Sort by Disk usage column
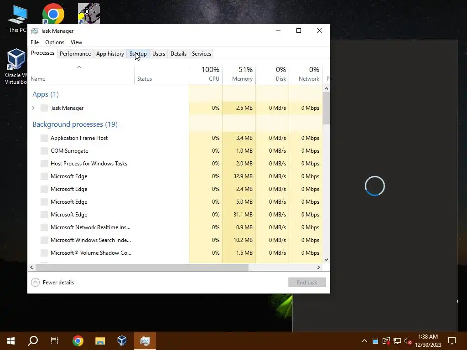Viewport: 467px width, 350px height. click(x=273, y=74)
